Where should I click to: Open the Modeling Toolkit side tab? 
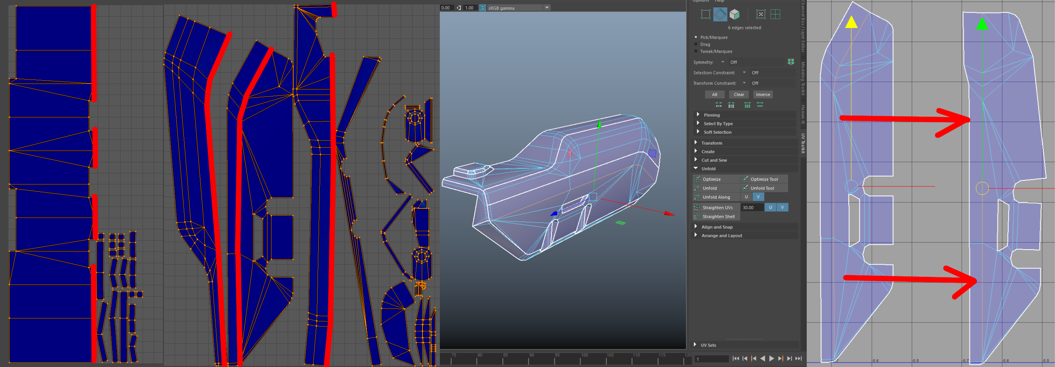(803, 78)
